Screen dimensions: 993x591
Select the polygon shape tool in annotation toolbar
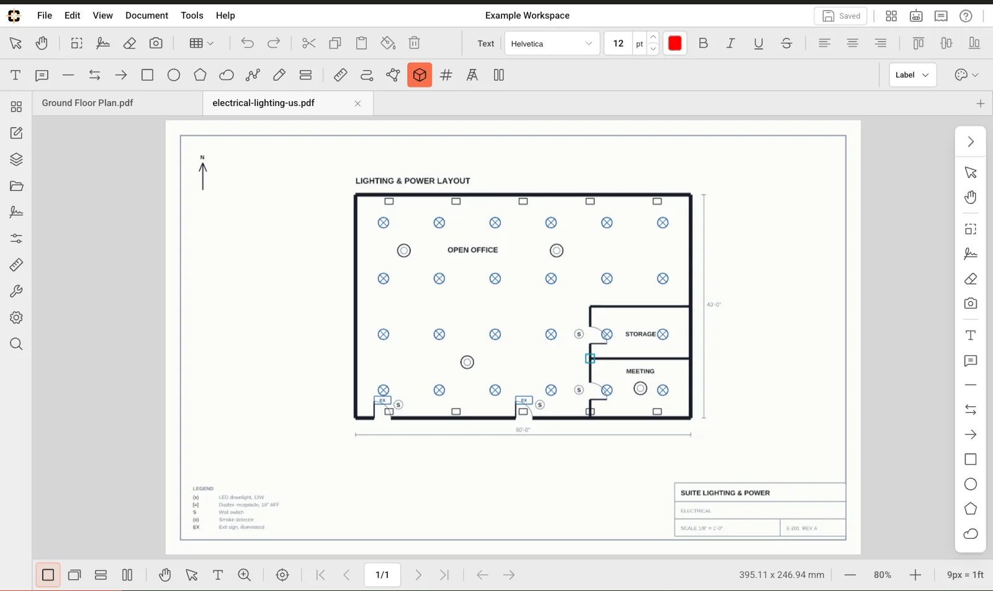pos(200,75)
